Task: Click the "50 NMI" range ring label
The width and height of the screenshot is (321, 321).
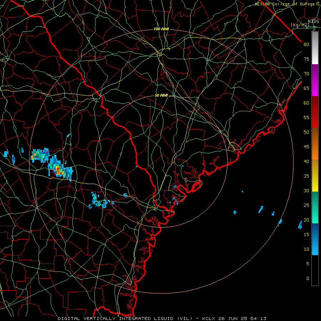Action: coord(161,95)
